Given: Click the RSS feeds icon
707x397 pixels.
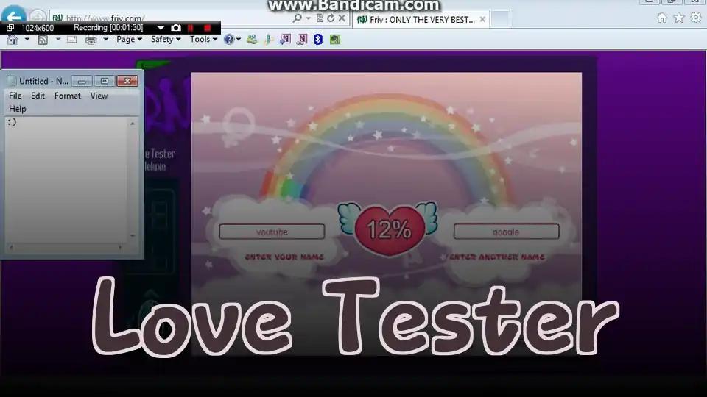Looking at the screenshot, I should click(43, 40).
